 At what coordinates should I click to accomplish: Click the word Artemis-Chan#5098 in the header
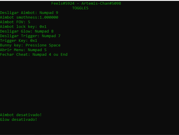pyautogui.click(x=101, y=3)
